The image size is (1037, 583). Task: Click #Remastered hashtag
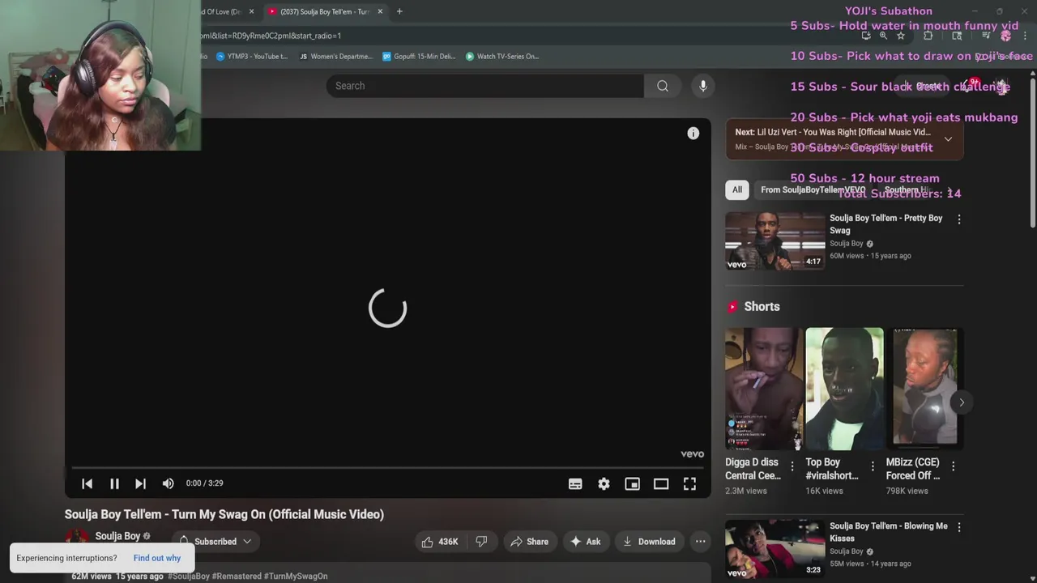coord(237,577)
